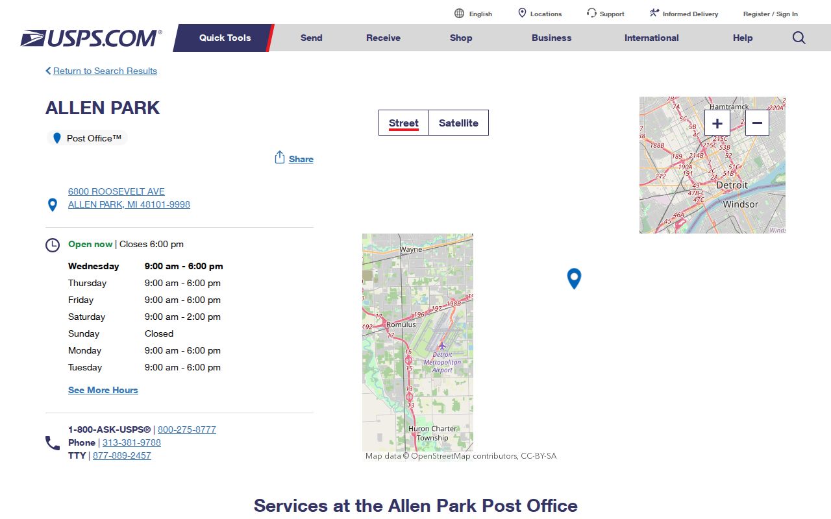Image resolution: width=831 pixels, height=519 pixels.
Task: Click the Saturday 9:00 am - 2:00 pm hours
Action: click(182, 317)
